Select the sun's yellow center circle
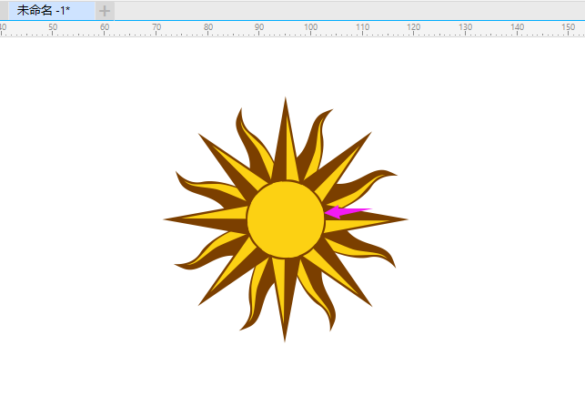 286,219
